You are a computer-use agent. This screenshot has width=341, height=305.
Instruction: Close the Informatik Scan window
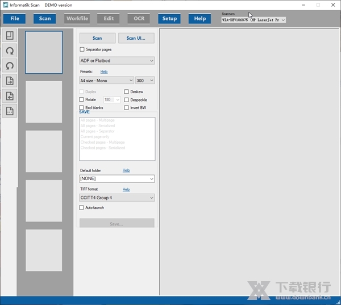333,5
